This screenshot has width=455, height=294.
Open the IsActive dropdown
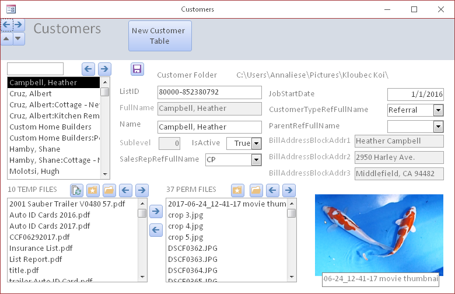257,143
